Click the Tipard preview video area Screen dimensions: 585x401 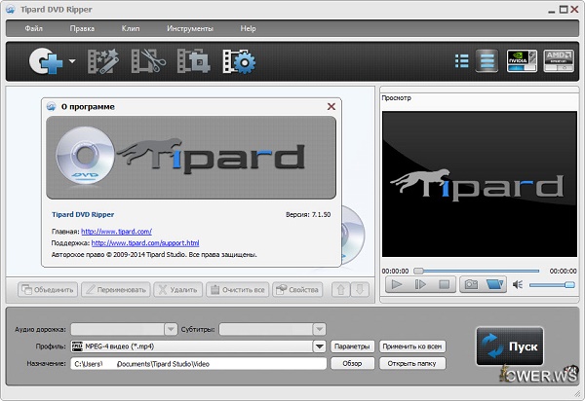(480, 184)
